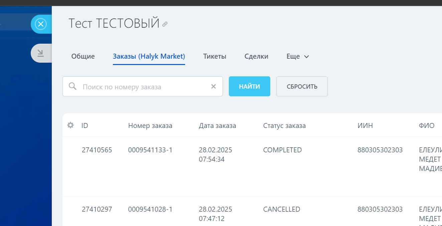Open the Сделки tab
The height and width of the screenshot is (226, 442).
pyautogui.click(x=256, y=56)
